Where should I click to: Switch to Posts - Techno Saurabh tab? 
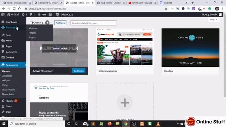pos(17,3)
